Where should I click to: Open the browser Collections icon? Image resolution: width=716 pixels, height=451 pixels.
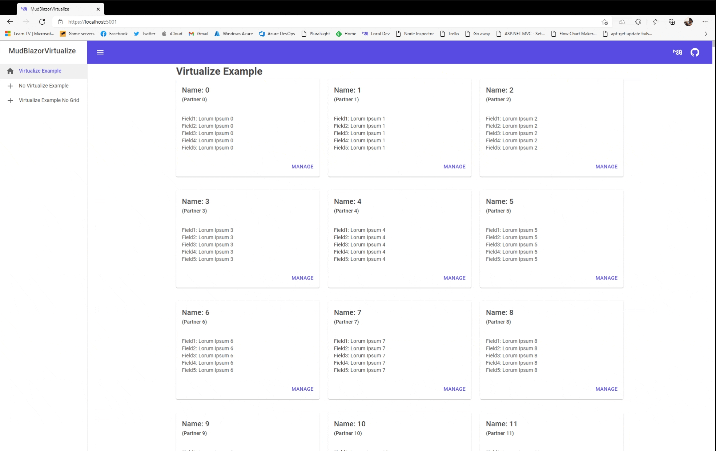671,22
